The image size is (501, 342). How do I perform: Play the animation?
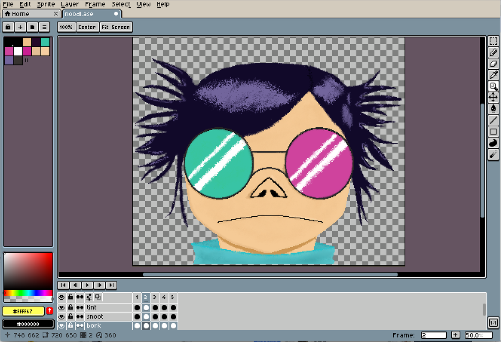click(87, 285)
